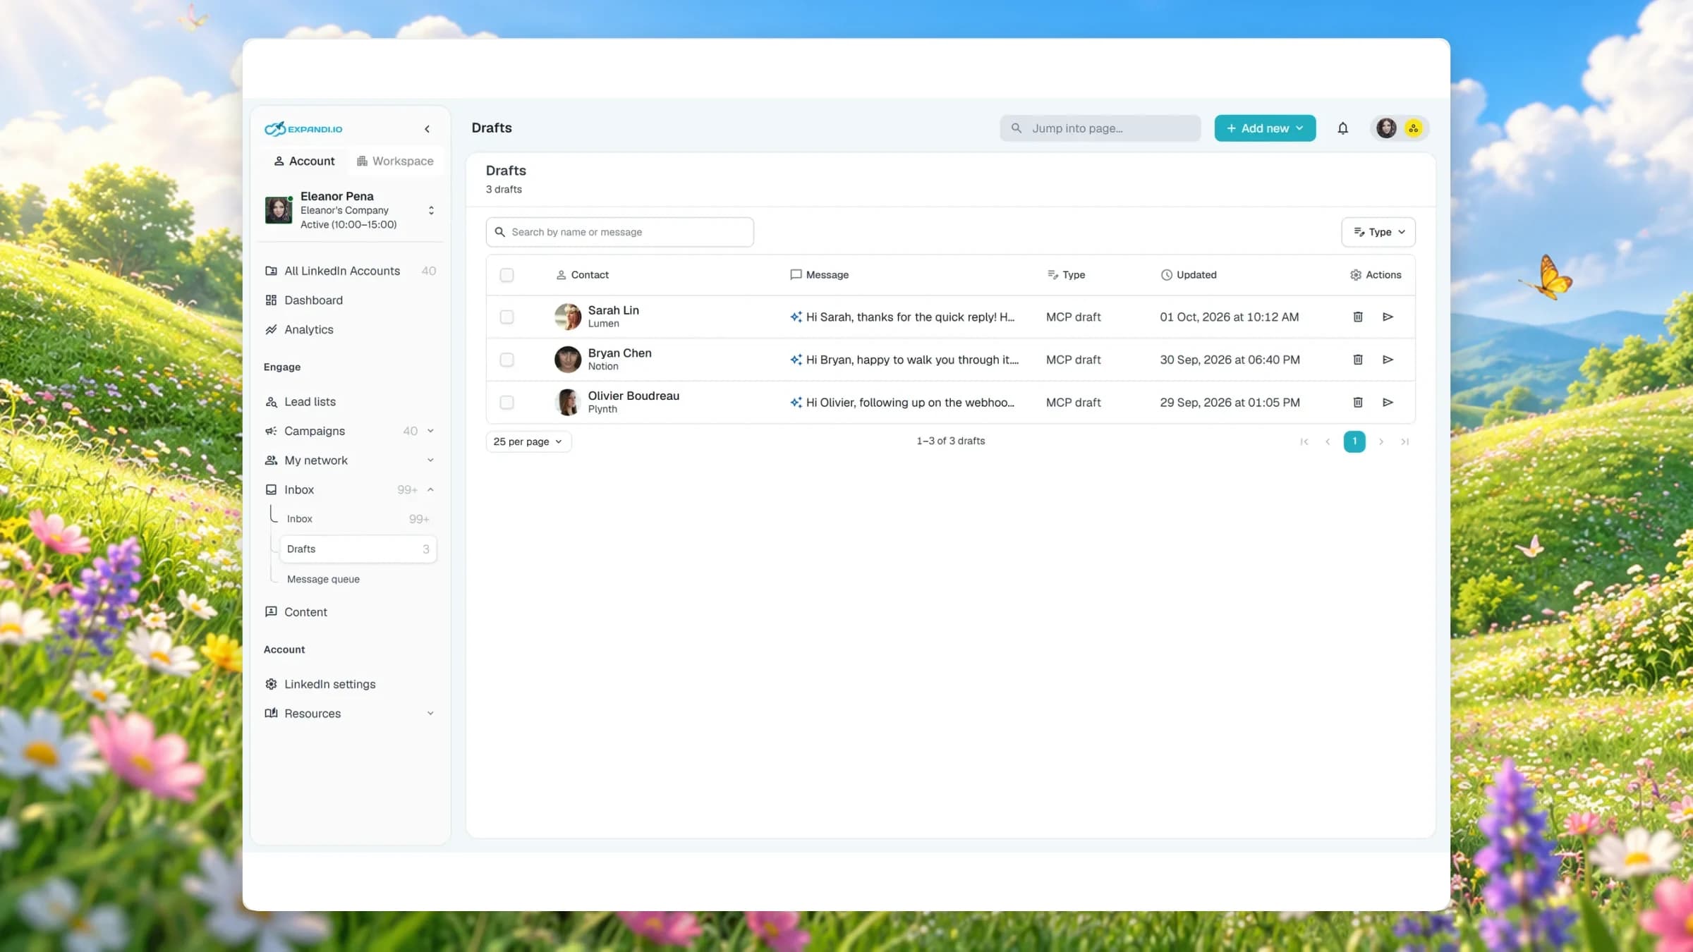The height and width of the screenshot is (952, 1693).
Task: Tick the select-all drafts checkbox
Action: coord(506,275)
